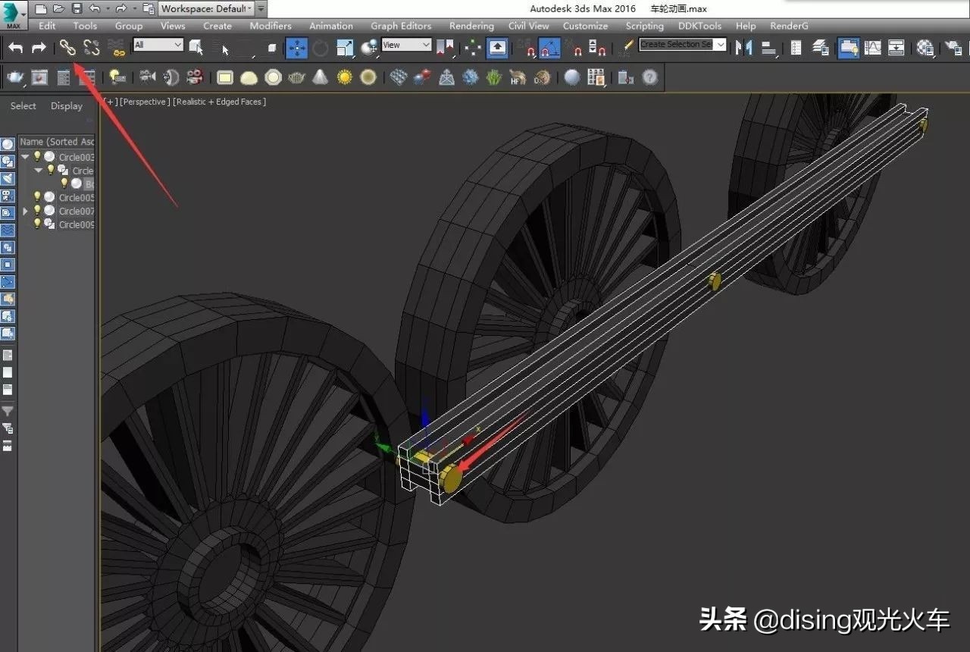
Task: Expand the Circle007 tree item
Action: pos(25,210)
